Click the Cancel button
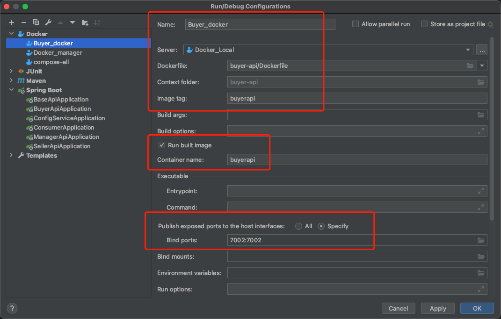Viewport: 501px width, 319px height. click(399, 308)
